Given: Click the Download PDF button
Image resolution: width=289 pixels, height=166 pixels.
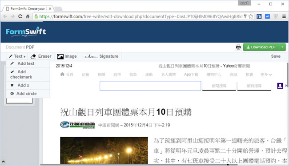Looking at the screenshot, I should (x=261, y=47).
